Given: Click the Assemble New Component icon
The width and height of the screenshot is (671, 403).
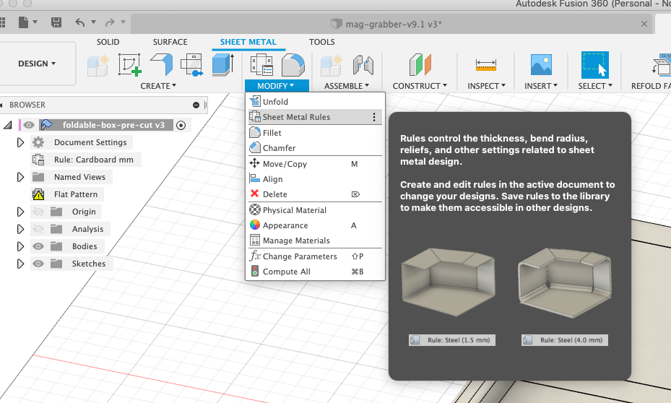Looking at the screenshot, I should (332, 65).
